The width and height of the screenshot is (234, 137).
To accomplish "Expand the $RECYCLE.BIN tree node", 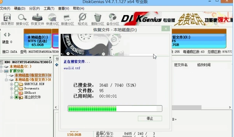I will [11, 84].
